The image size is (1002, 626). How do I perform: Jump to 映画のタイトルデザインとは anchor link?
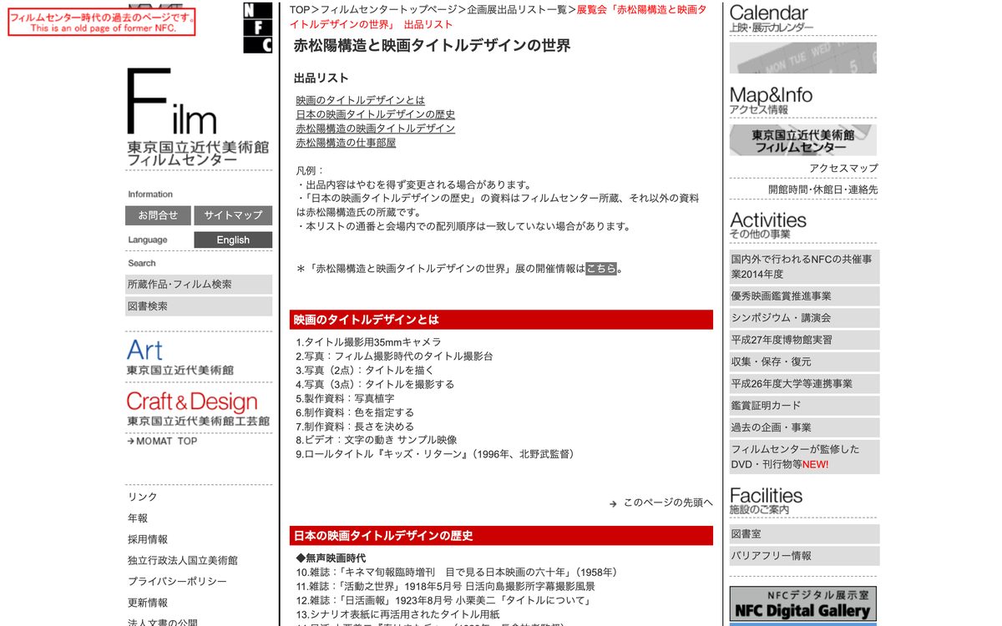coord(361,100)
